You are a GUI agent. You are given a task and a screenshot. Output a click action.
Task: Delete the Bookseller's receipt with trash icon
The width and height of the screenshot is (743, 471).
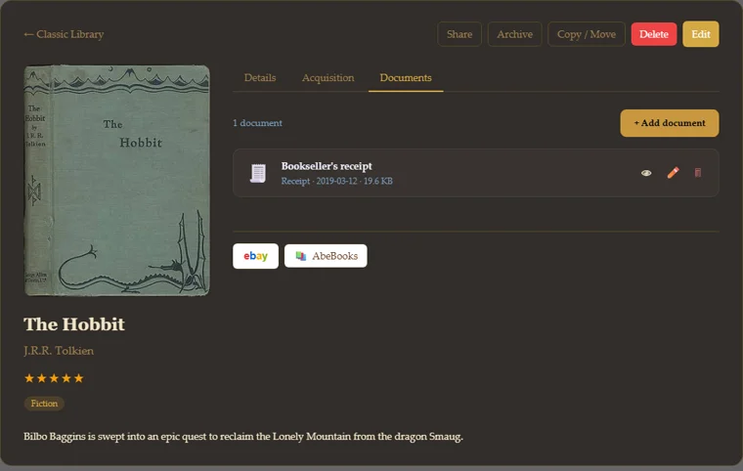click(x=697, y=173)
